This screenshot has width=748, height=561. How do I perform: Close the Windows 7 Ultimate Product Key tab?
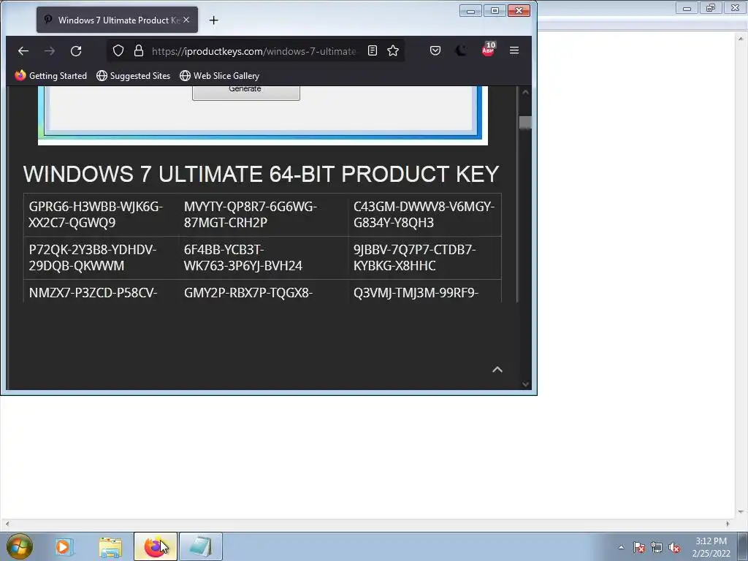coord(186,20)
